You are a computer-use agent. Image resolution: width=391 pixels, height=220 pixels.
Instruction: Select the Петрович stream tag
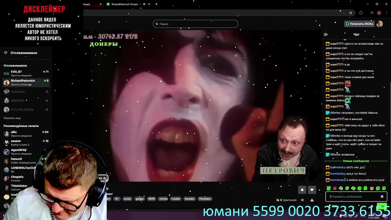[205, 199]
